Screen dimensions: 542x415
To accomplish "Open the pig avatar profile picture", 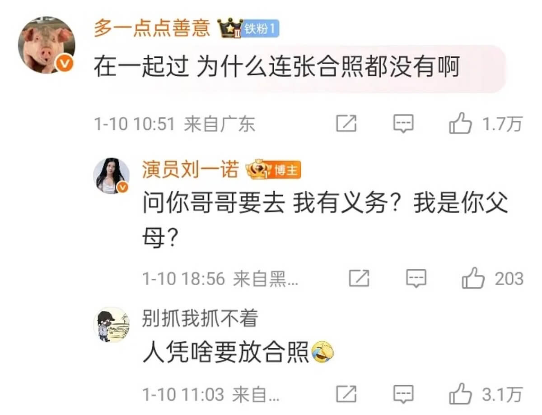I will tap(46, 45).
